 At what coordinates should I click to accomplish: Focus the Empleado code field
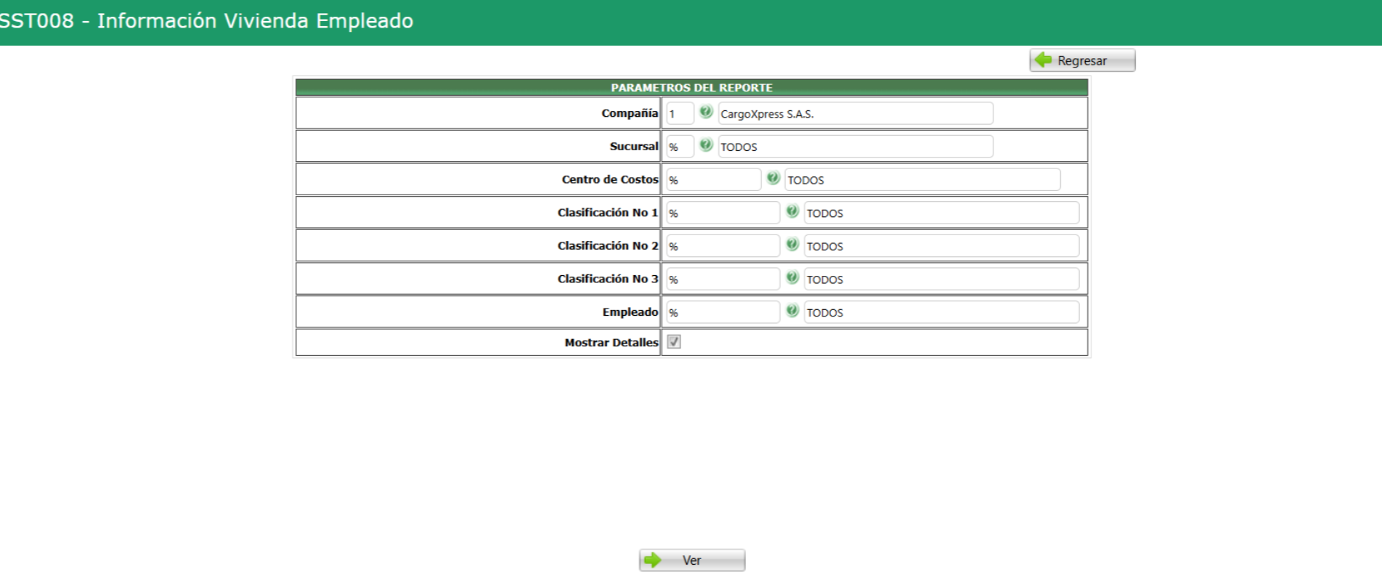tap(723, 313)
